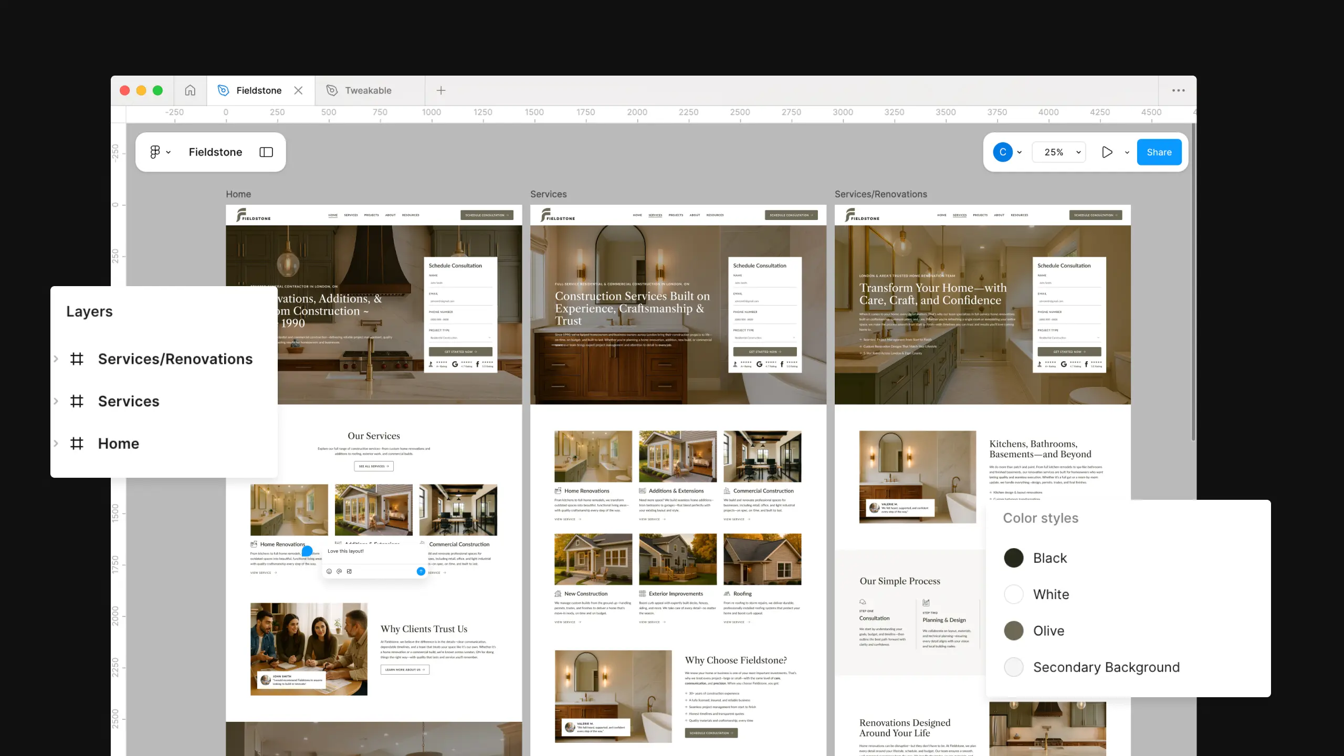The image size is (1344, 756).
Task: Expand the Home layer chevron
Action: click(56, 444)
